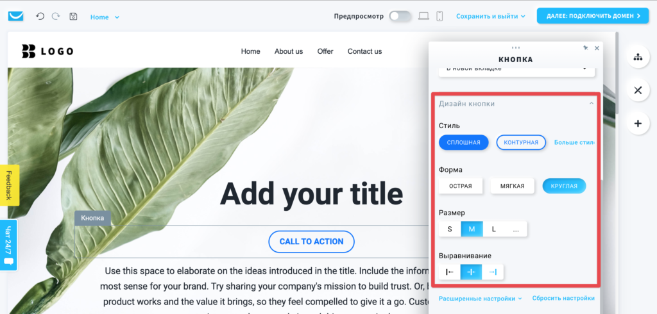Image resolution: width=657 pixels, height=314 pixels.
Task: Grab the panel drag handle dots
Action: [x=516, y=47]
